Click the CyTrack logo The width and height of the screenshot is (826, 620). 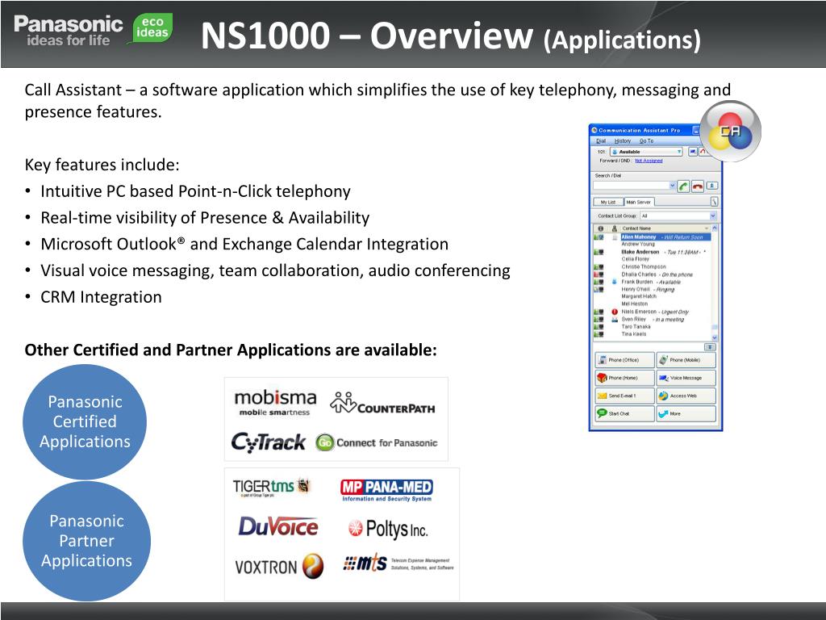tap(268, 442)
